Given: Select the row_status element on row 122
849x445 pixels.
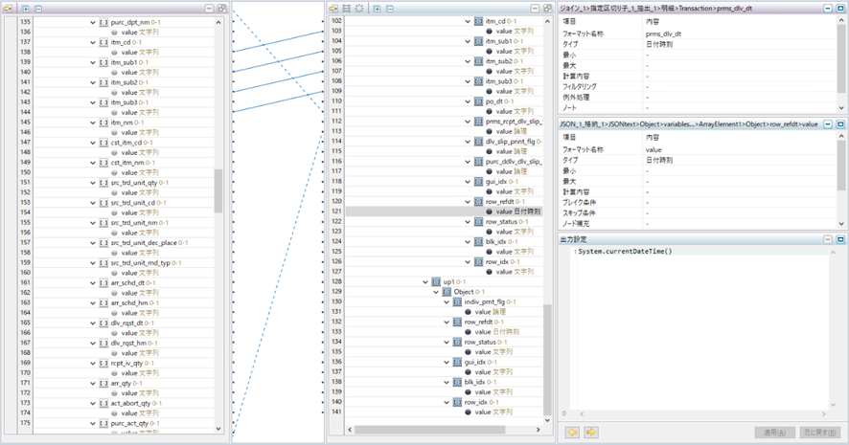Looking at the screenshot, I should point(500,222).
